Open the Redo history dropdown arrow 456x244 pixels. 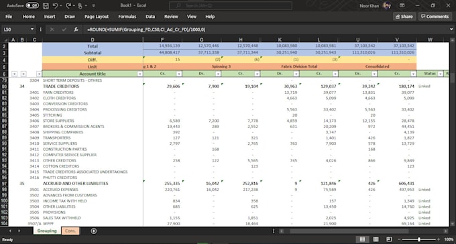coord(74,5)
